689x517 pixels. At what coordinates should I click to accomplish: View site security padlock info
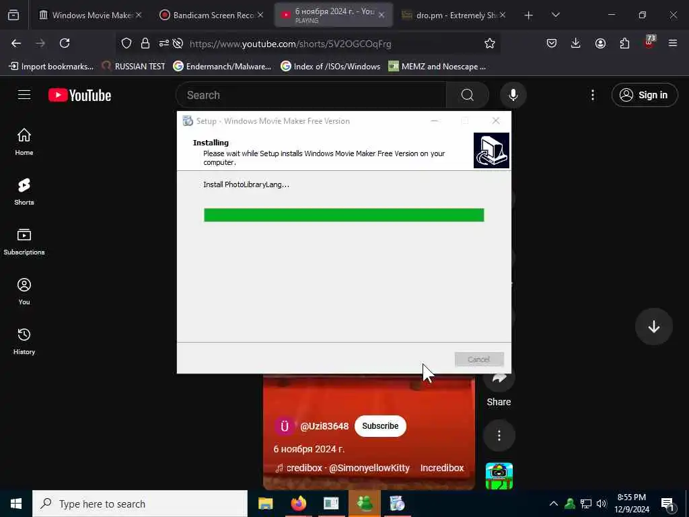tap(145, 43)
